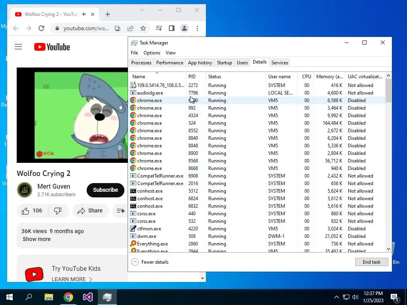
Task: Open Task Manager Options menu
Action: point(152,53)
